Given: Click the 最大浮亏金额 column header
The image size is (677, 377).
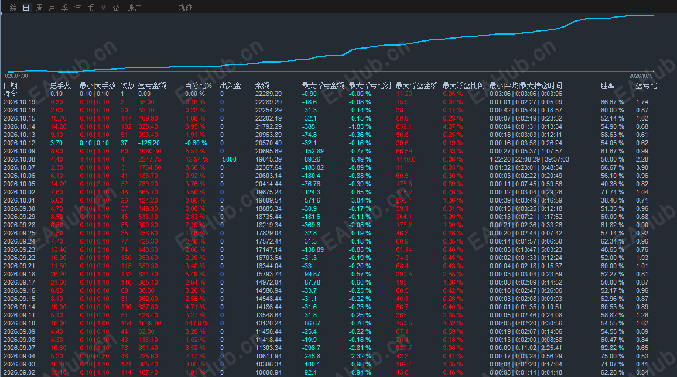Looking at the screenshot, I should [323, 86].
